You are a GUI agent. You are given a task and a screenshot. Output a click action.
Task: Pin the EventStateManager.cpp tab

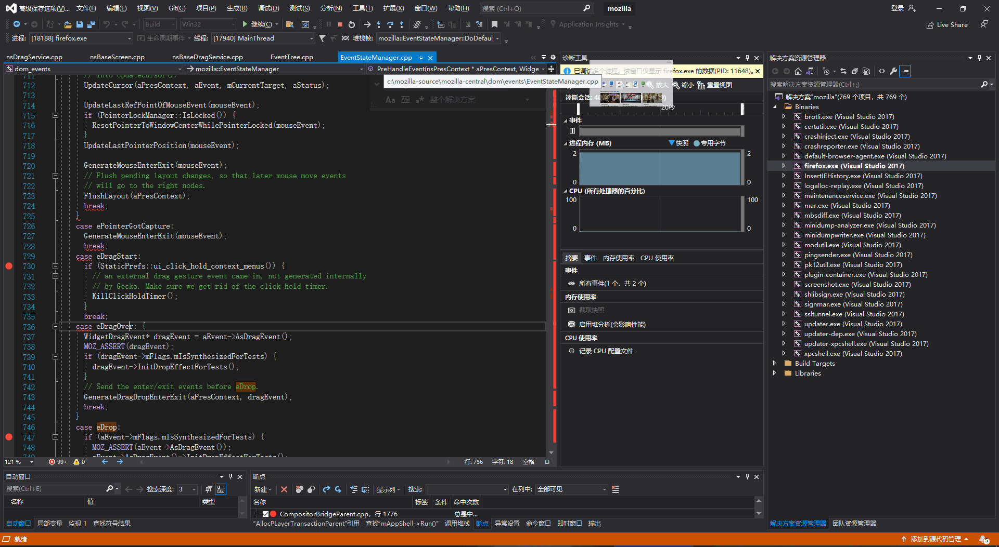(420, 58)
